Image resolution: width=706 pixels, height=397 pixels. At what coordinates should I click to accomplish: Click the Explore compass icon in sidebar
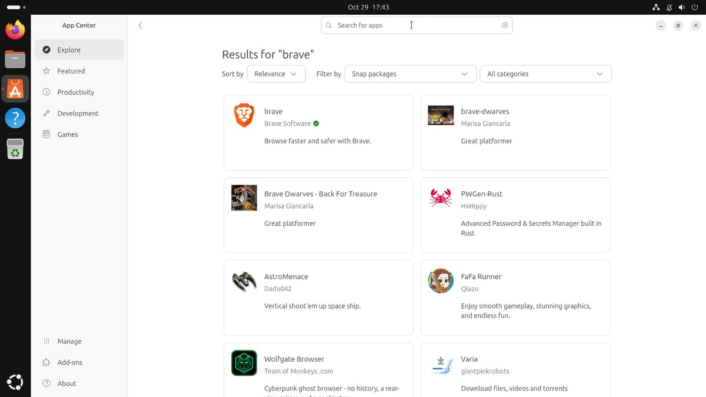(46, 50)
